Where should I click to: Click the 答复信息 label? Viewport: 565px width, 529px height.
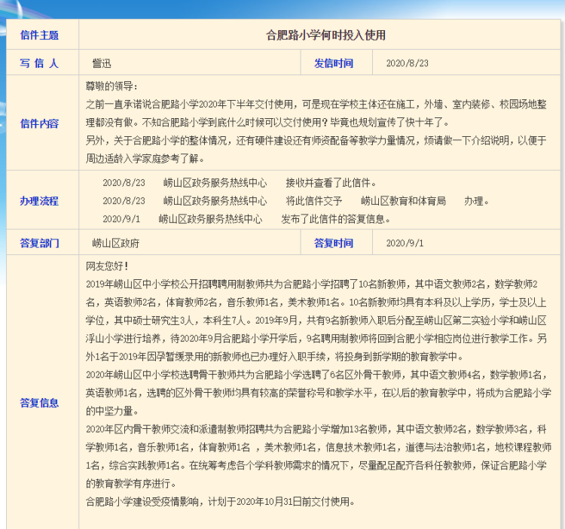click(39, 403)
